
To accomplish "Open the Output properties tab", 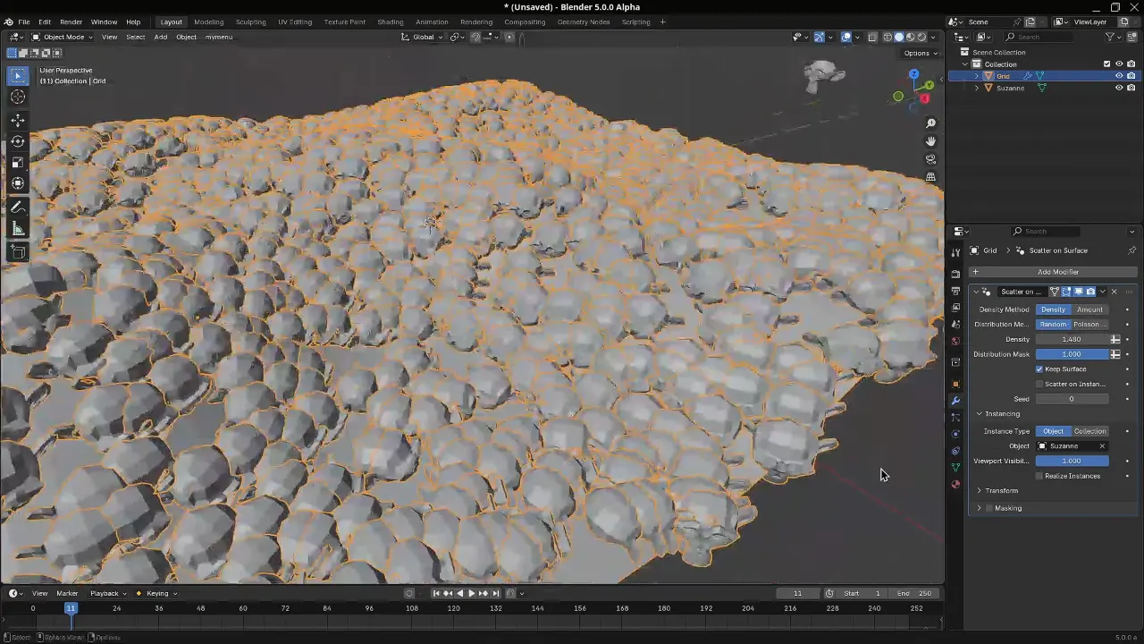I will coord(955,292).
